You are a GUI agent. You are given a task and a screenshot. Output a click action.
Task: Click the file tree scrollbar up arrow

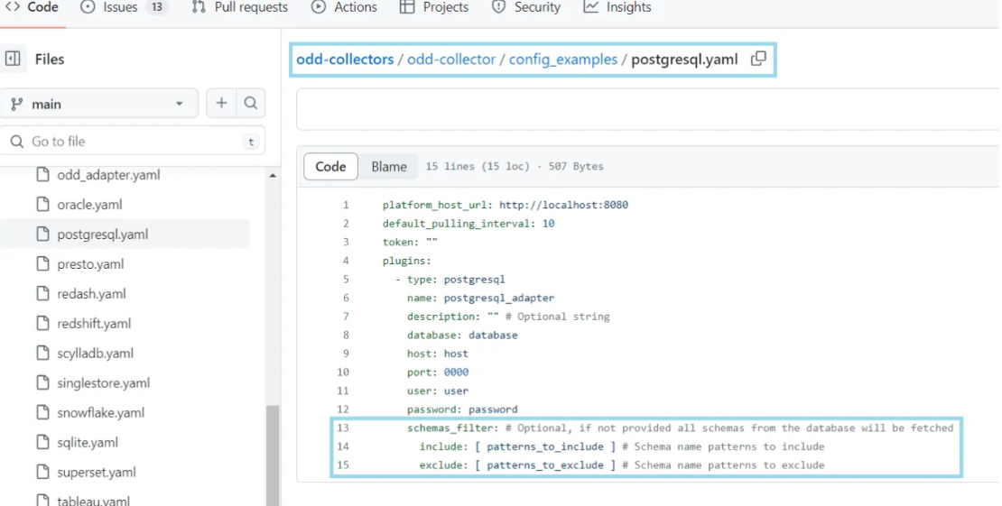pyautogui.click(x=273, y=175)
